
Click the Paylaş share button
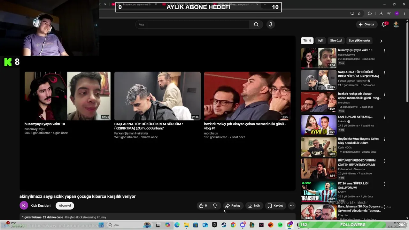233,206
